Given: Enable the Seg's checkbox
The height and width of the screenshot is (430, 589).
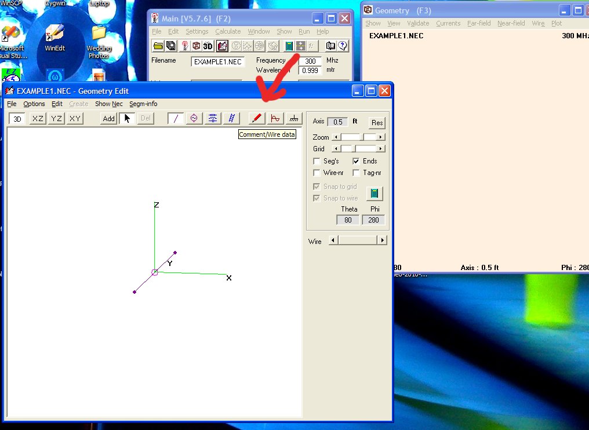Looking at the screenshot, I should pyautogui.click(x=317, y=161).
